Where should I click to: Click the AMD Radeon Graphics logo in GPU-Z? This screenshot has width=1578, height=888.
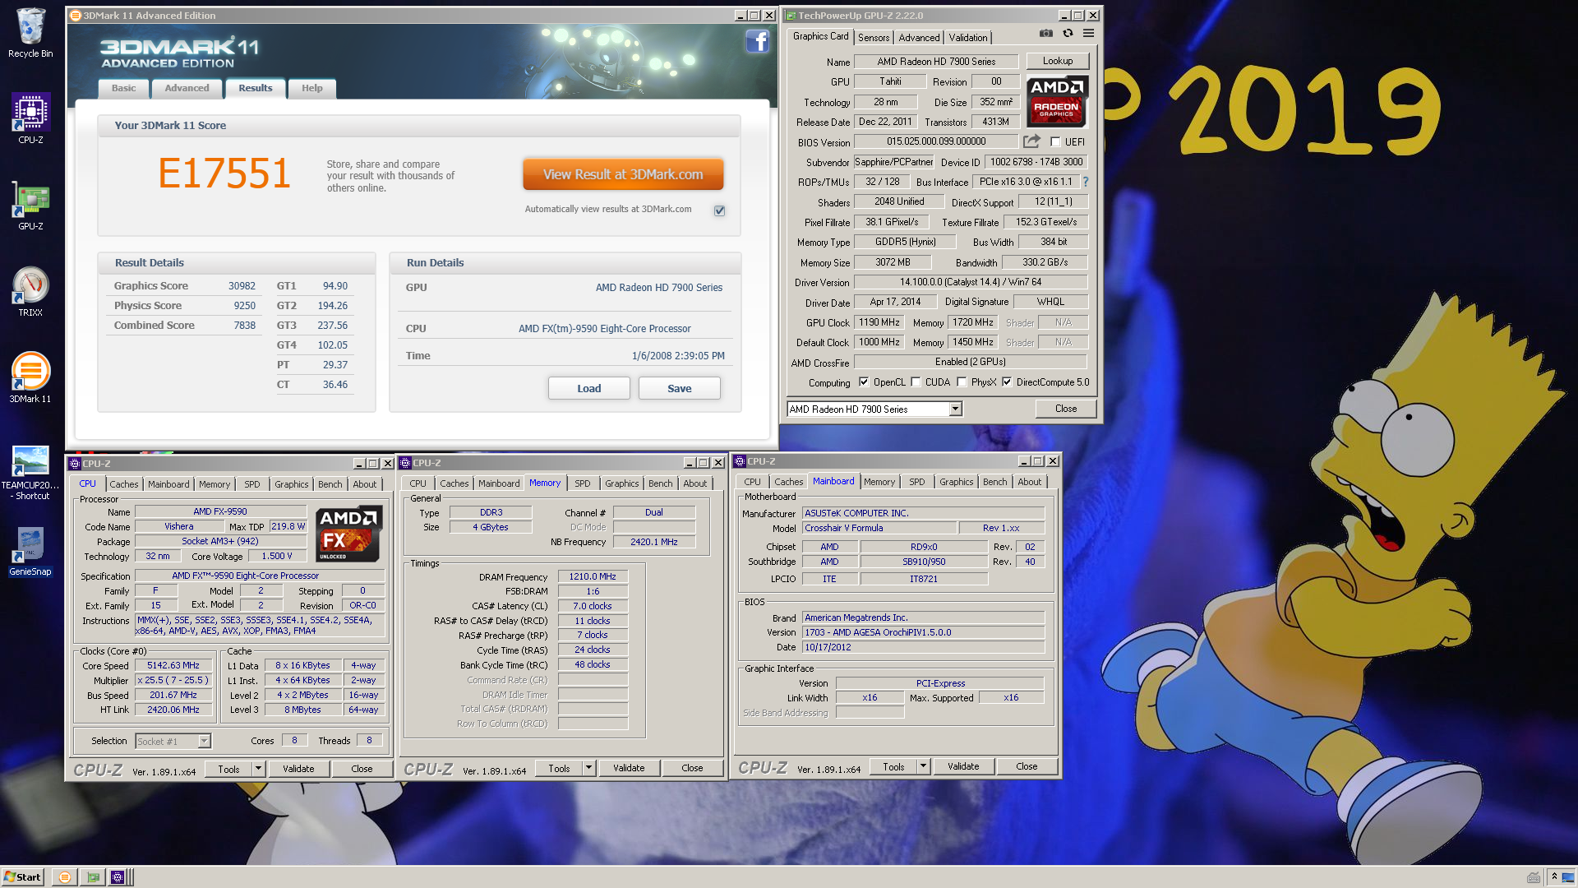1058,102
